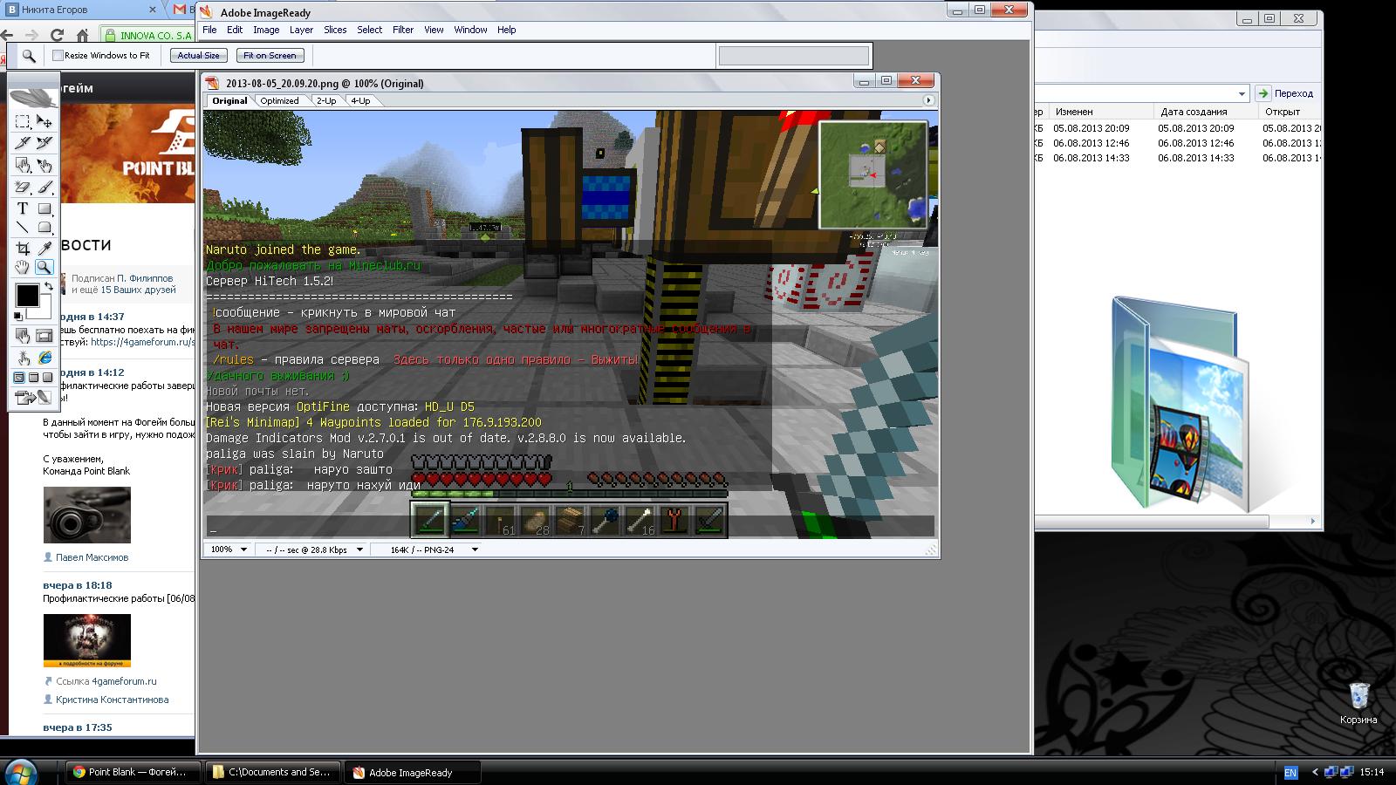Image resolution: width=1396 pixels, height=785 pixels.
Task: Switch to full screen mode
Action: (48, 378)
